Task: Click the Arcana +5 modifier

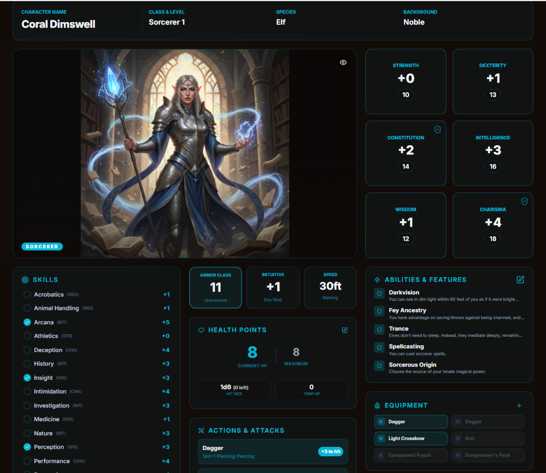Action: click(x=166, y=322)
